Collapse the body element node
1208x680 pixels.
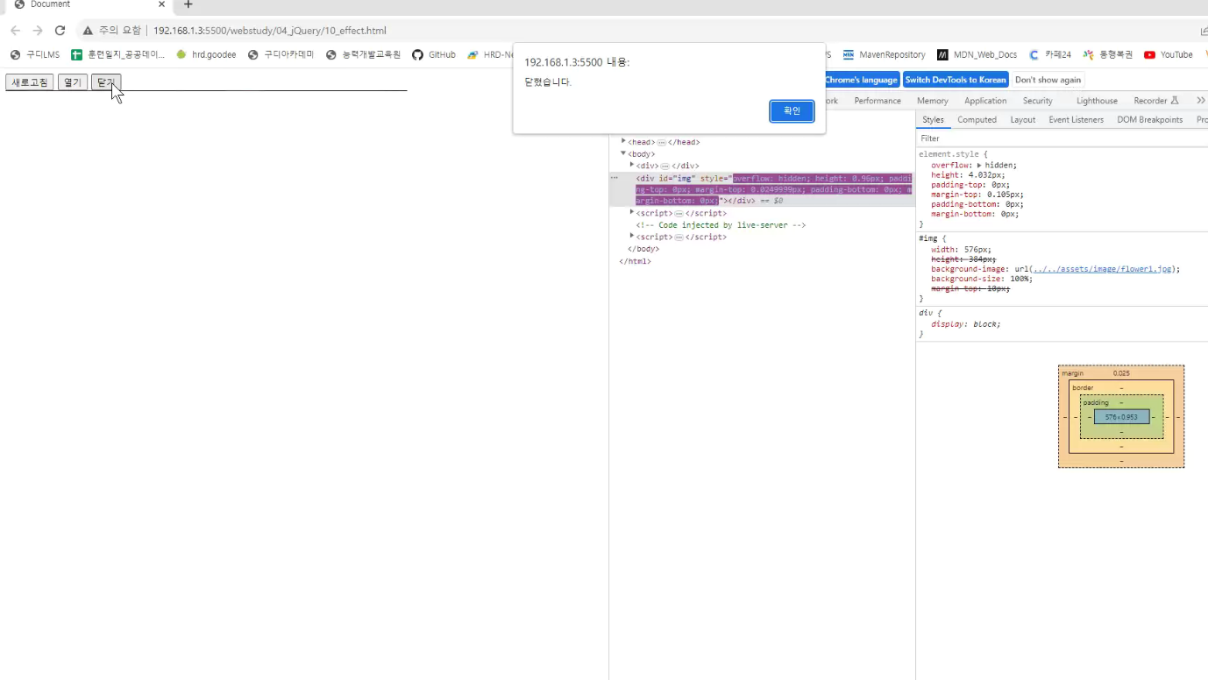pos(623,153)
